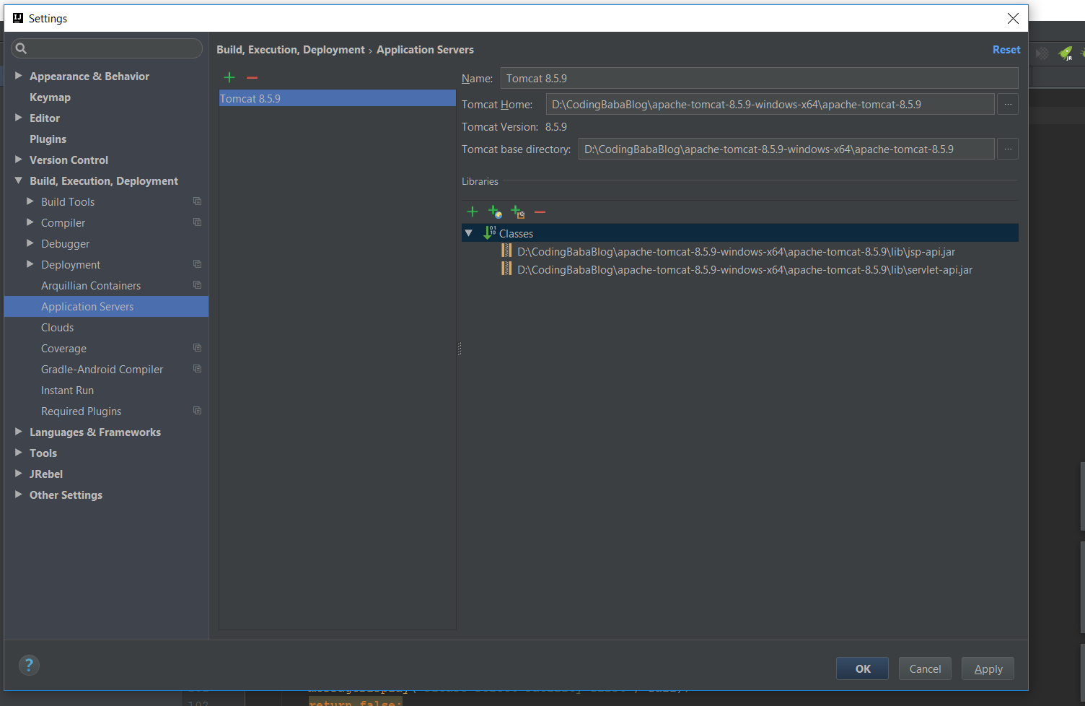Click the project-level icon beside Arquillian Containers

click(x=197, y=285)
